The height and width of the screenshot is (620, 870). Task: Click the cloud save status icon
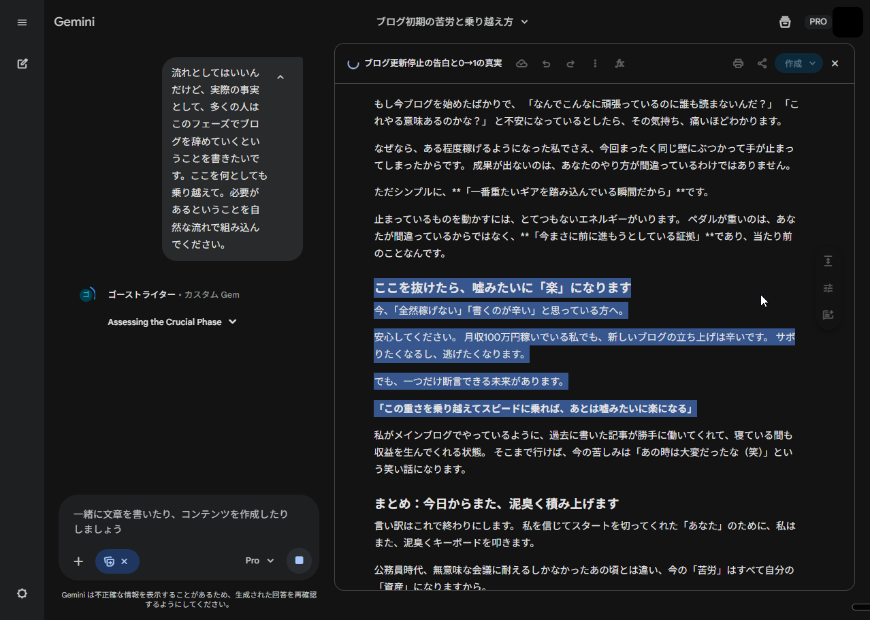521,63
